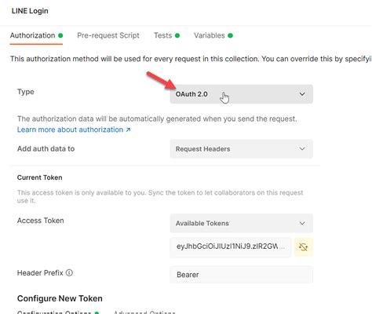Click the Learn more about authorization link
The width and height of the screenshot is (372, 314).
pyautogui.click(x=74, y=130)
